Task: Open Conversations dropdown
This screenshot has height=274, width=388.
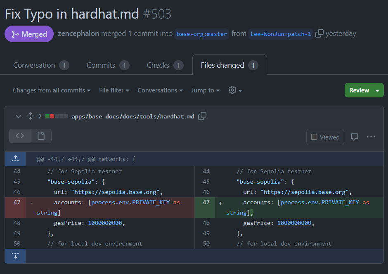Action: click(x=160, y=90)
